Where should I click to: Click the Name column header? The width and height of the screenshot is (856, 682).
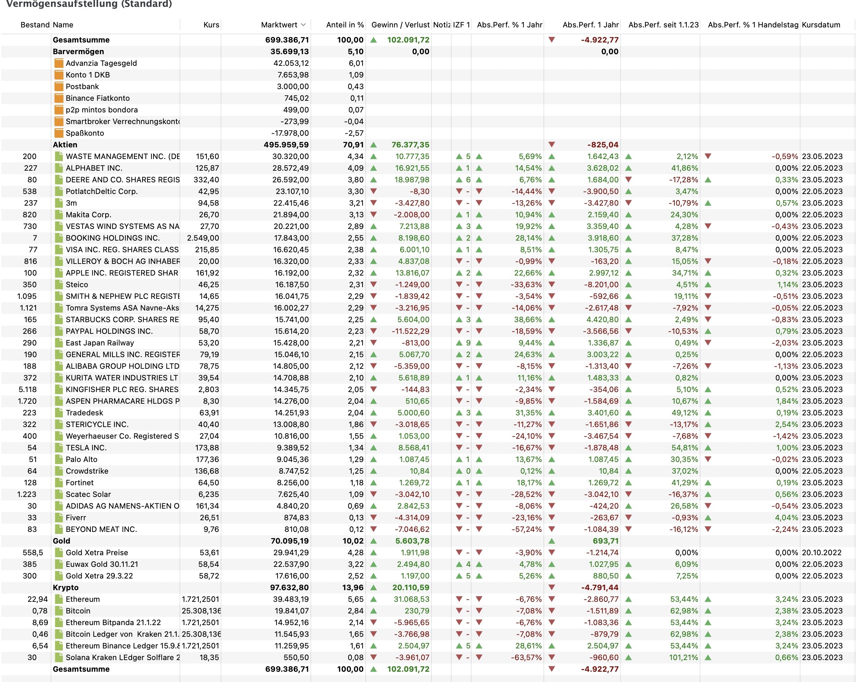pos(63,25)
